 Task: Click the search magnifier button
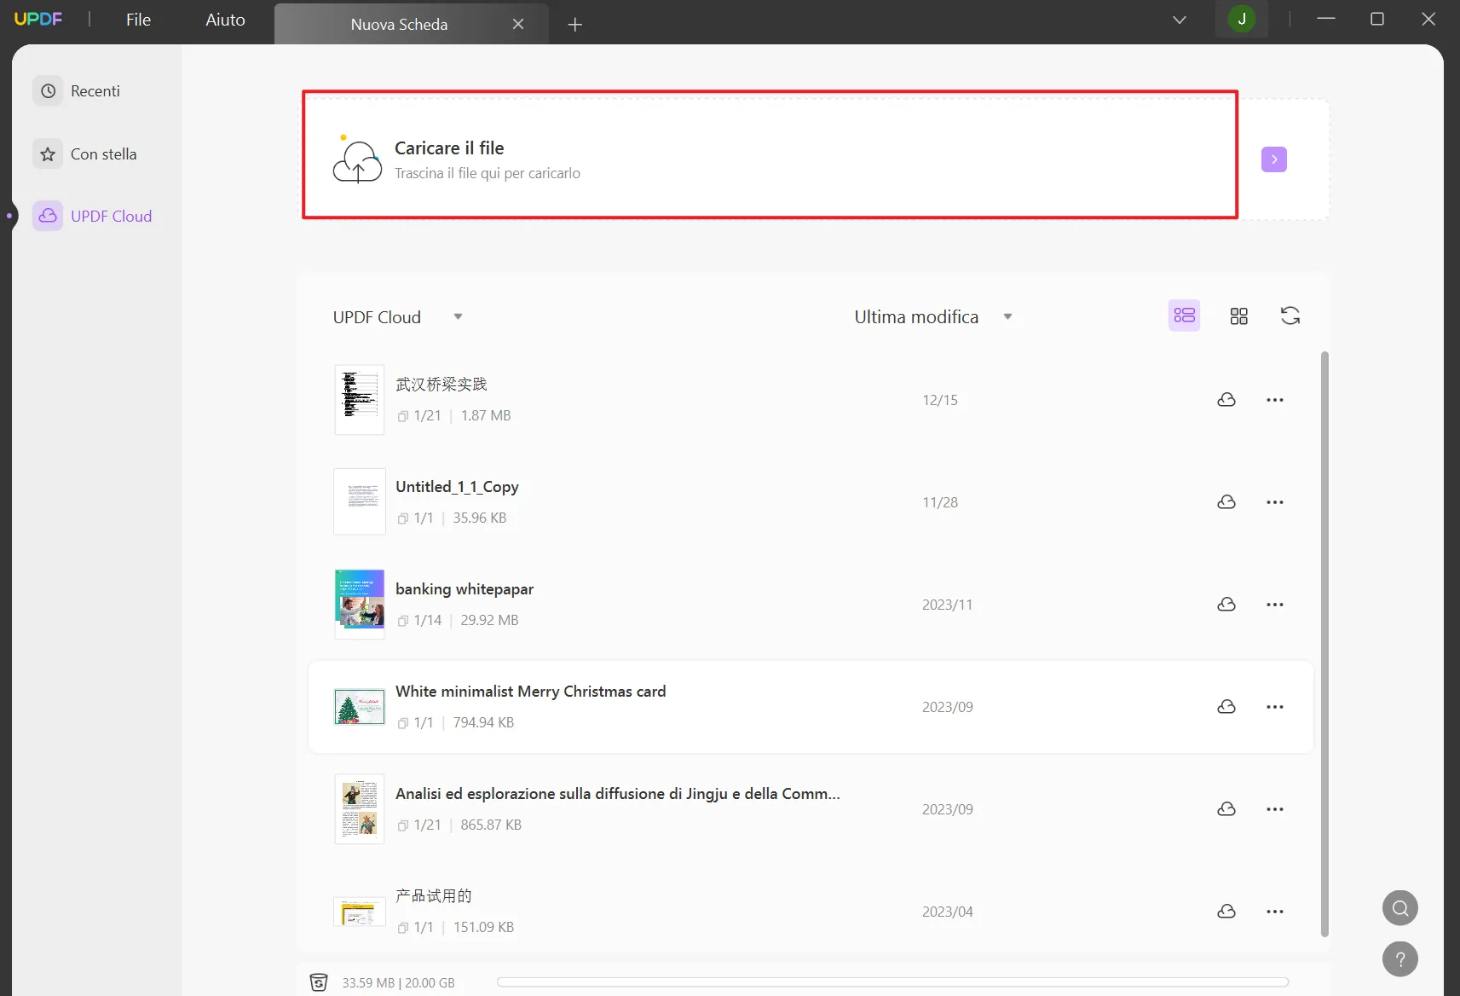pyautogui.click(x=1399, y=908)
